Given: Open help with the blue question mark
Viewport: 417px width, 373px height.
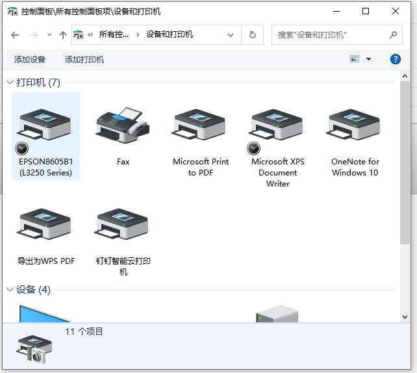Looking at the screenshot, I should [x=395, y=59].
